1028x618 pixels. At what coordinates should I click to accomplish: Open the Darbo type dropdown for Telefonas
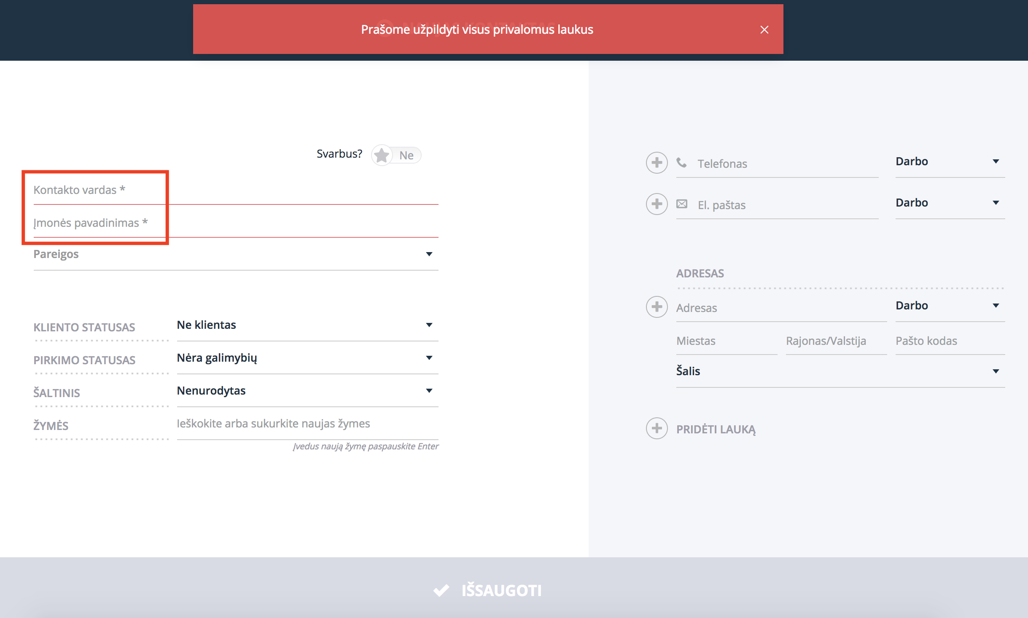950,161
